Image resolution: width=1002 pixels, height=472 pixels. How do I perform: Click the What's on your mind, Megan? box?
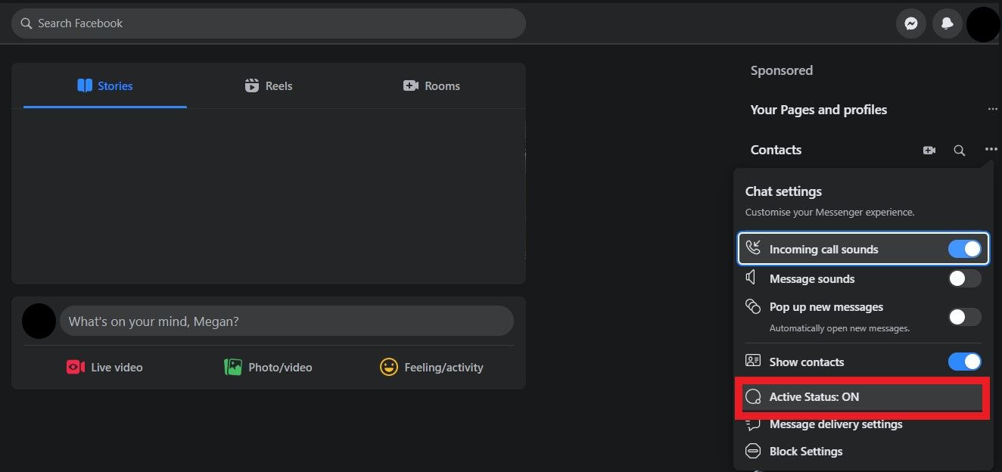287,321
